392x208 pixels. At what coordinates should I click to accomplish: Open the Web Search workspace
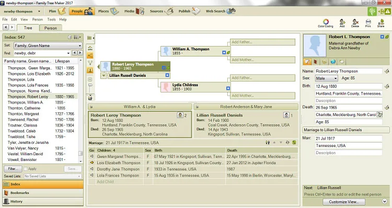click(221, 11)
